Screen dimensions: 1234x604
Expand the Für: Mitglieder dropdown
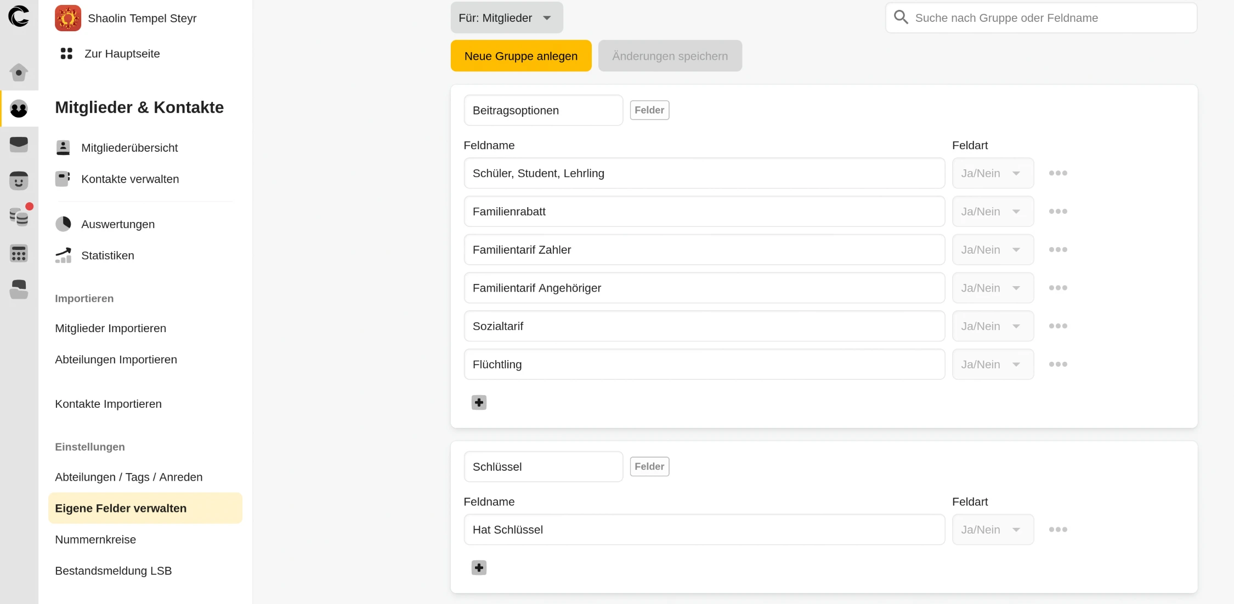(506, 18)
